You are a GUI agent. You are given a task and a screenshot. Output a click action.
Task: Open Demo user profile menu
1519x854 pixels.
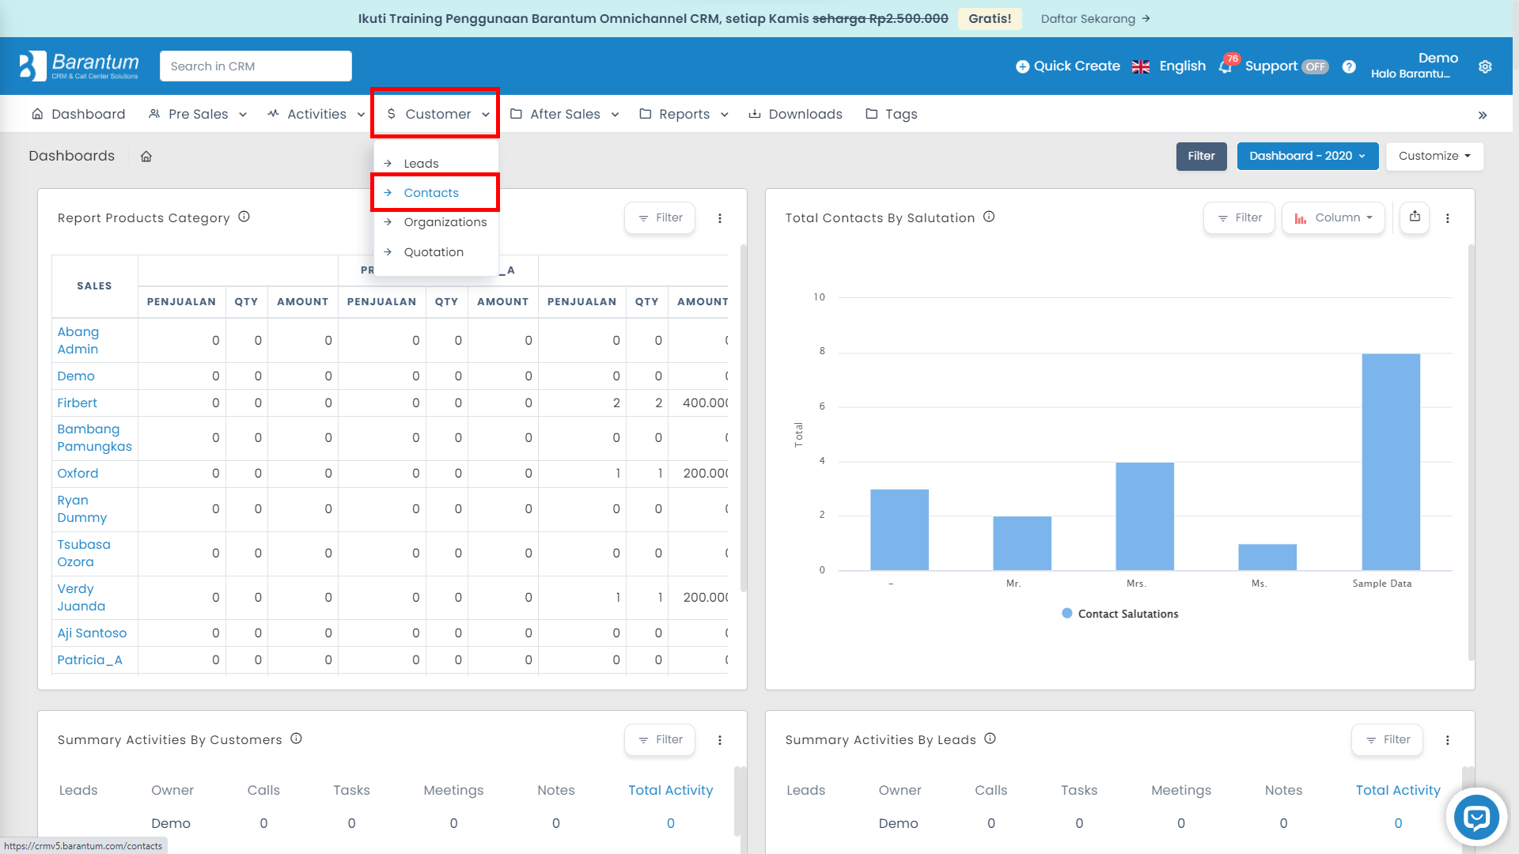click(1414, 66)
